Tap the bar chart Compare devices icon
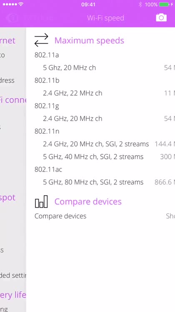This screenshot has height=312, width=175. pyautogui.click(x=41, y=201)
